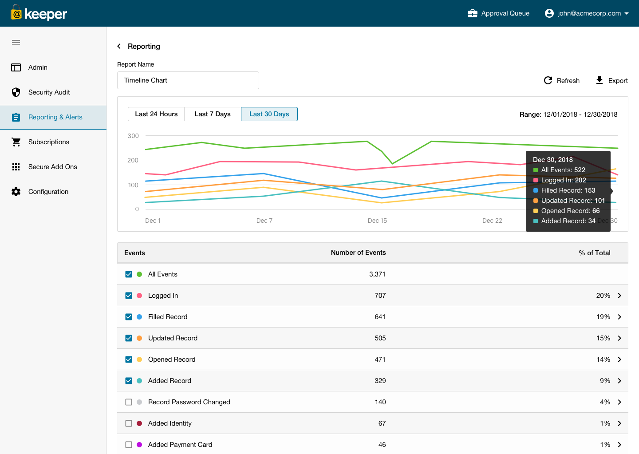Open Configuration via gear icon
The image size is (639, 454).
tap(16, 192)
